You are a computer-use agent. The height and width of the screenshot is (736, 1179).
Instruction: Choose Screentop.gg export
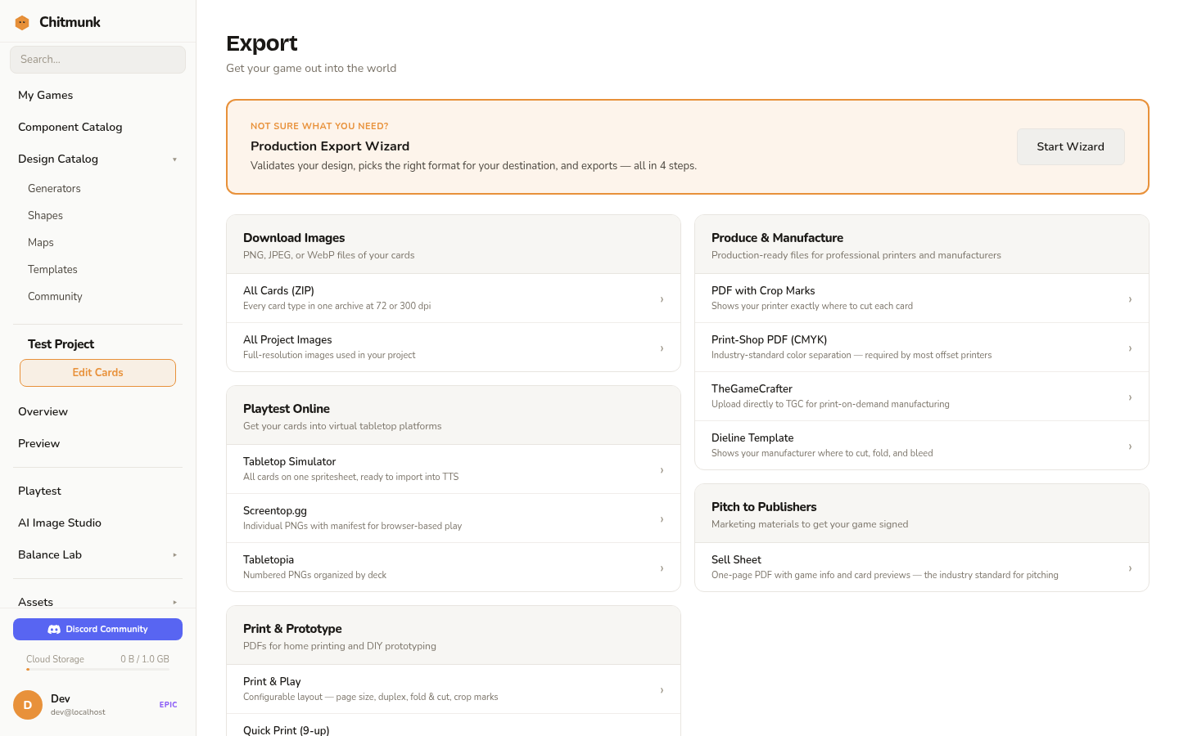pyautogui.click(x=454, y=518)
